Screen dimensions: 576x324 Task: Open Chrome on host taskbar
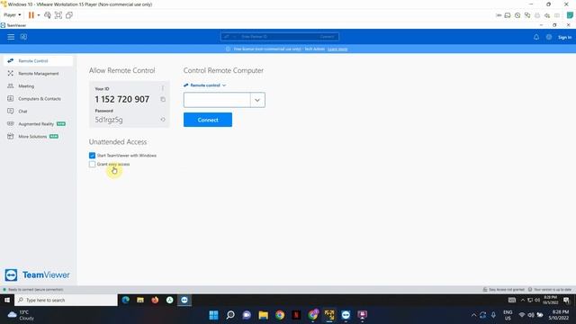pos(280,315)
